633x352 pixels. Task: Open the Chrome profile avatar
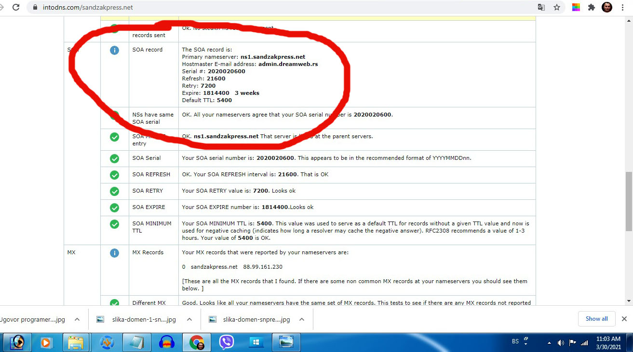point(607,7)
